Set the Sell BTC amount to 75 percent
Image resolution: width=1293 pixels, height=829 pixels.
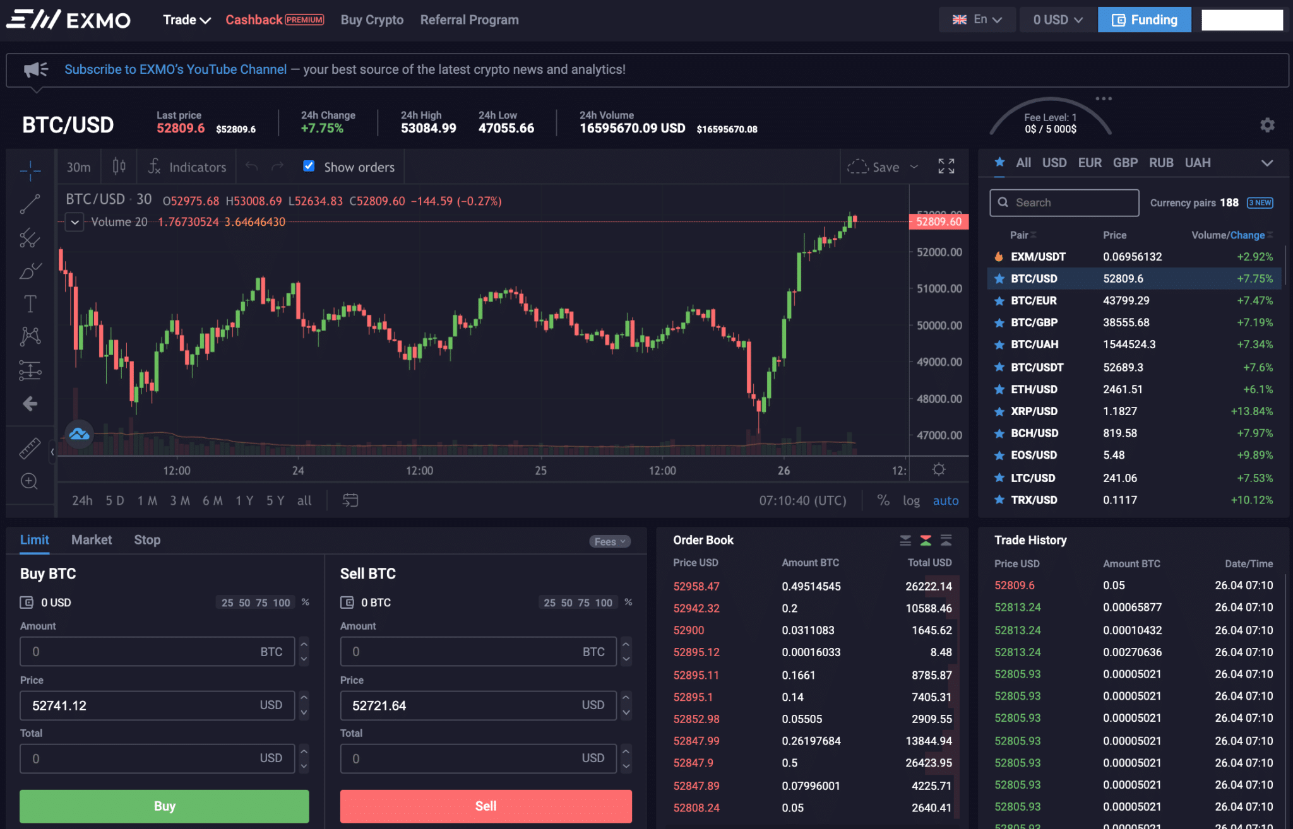pos(584,603)
